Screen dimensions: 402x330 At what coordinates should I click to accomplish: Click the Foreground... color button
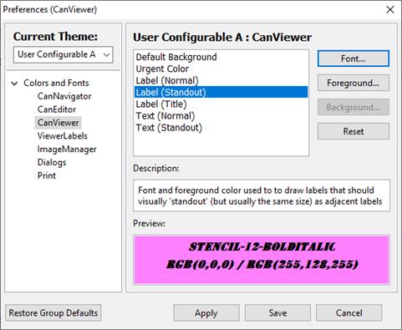[x=354, y=83]
